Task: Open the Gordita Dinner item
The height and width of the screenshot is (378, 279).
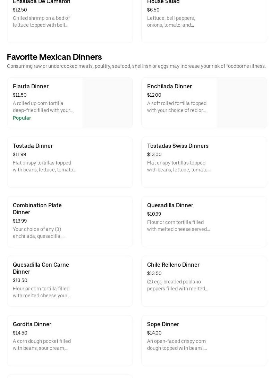Action: [x=69, y=340]
